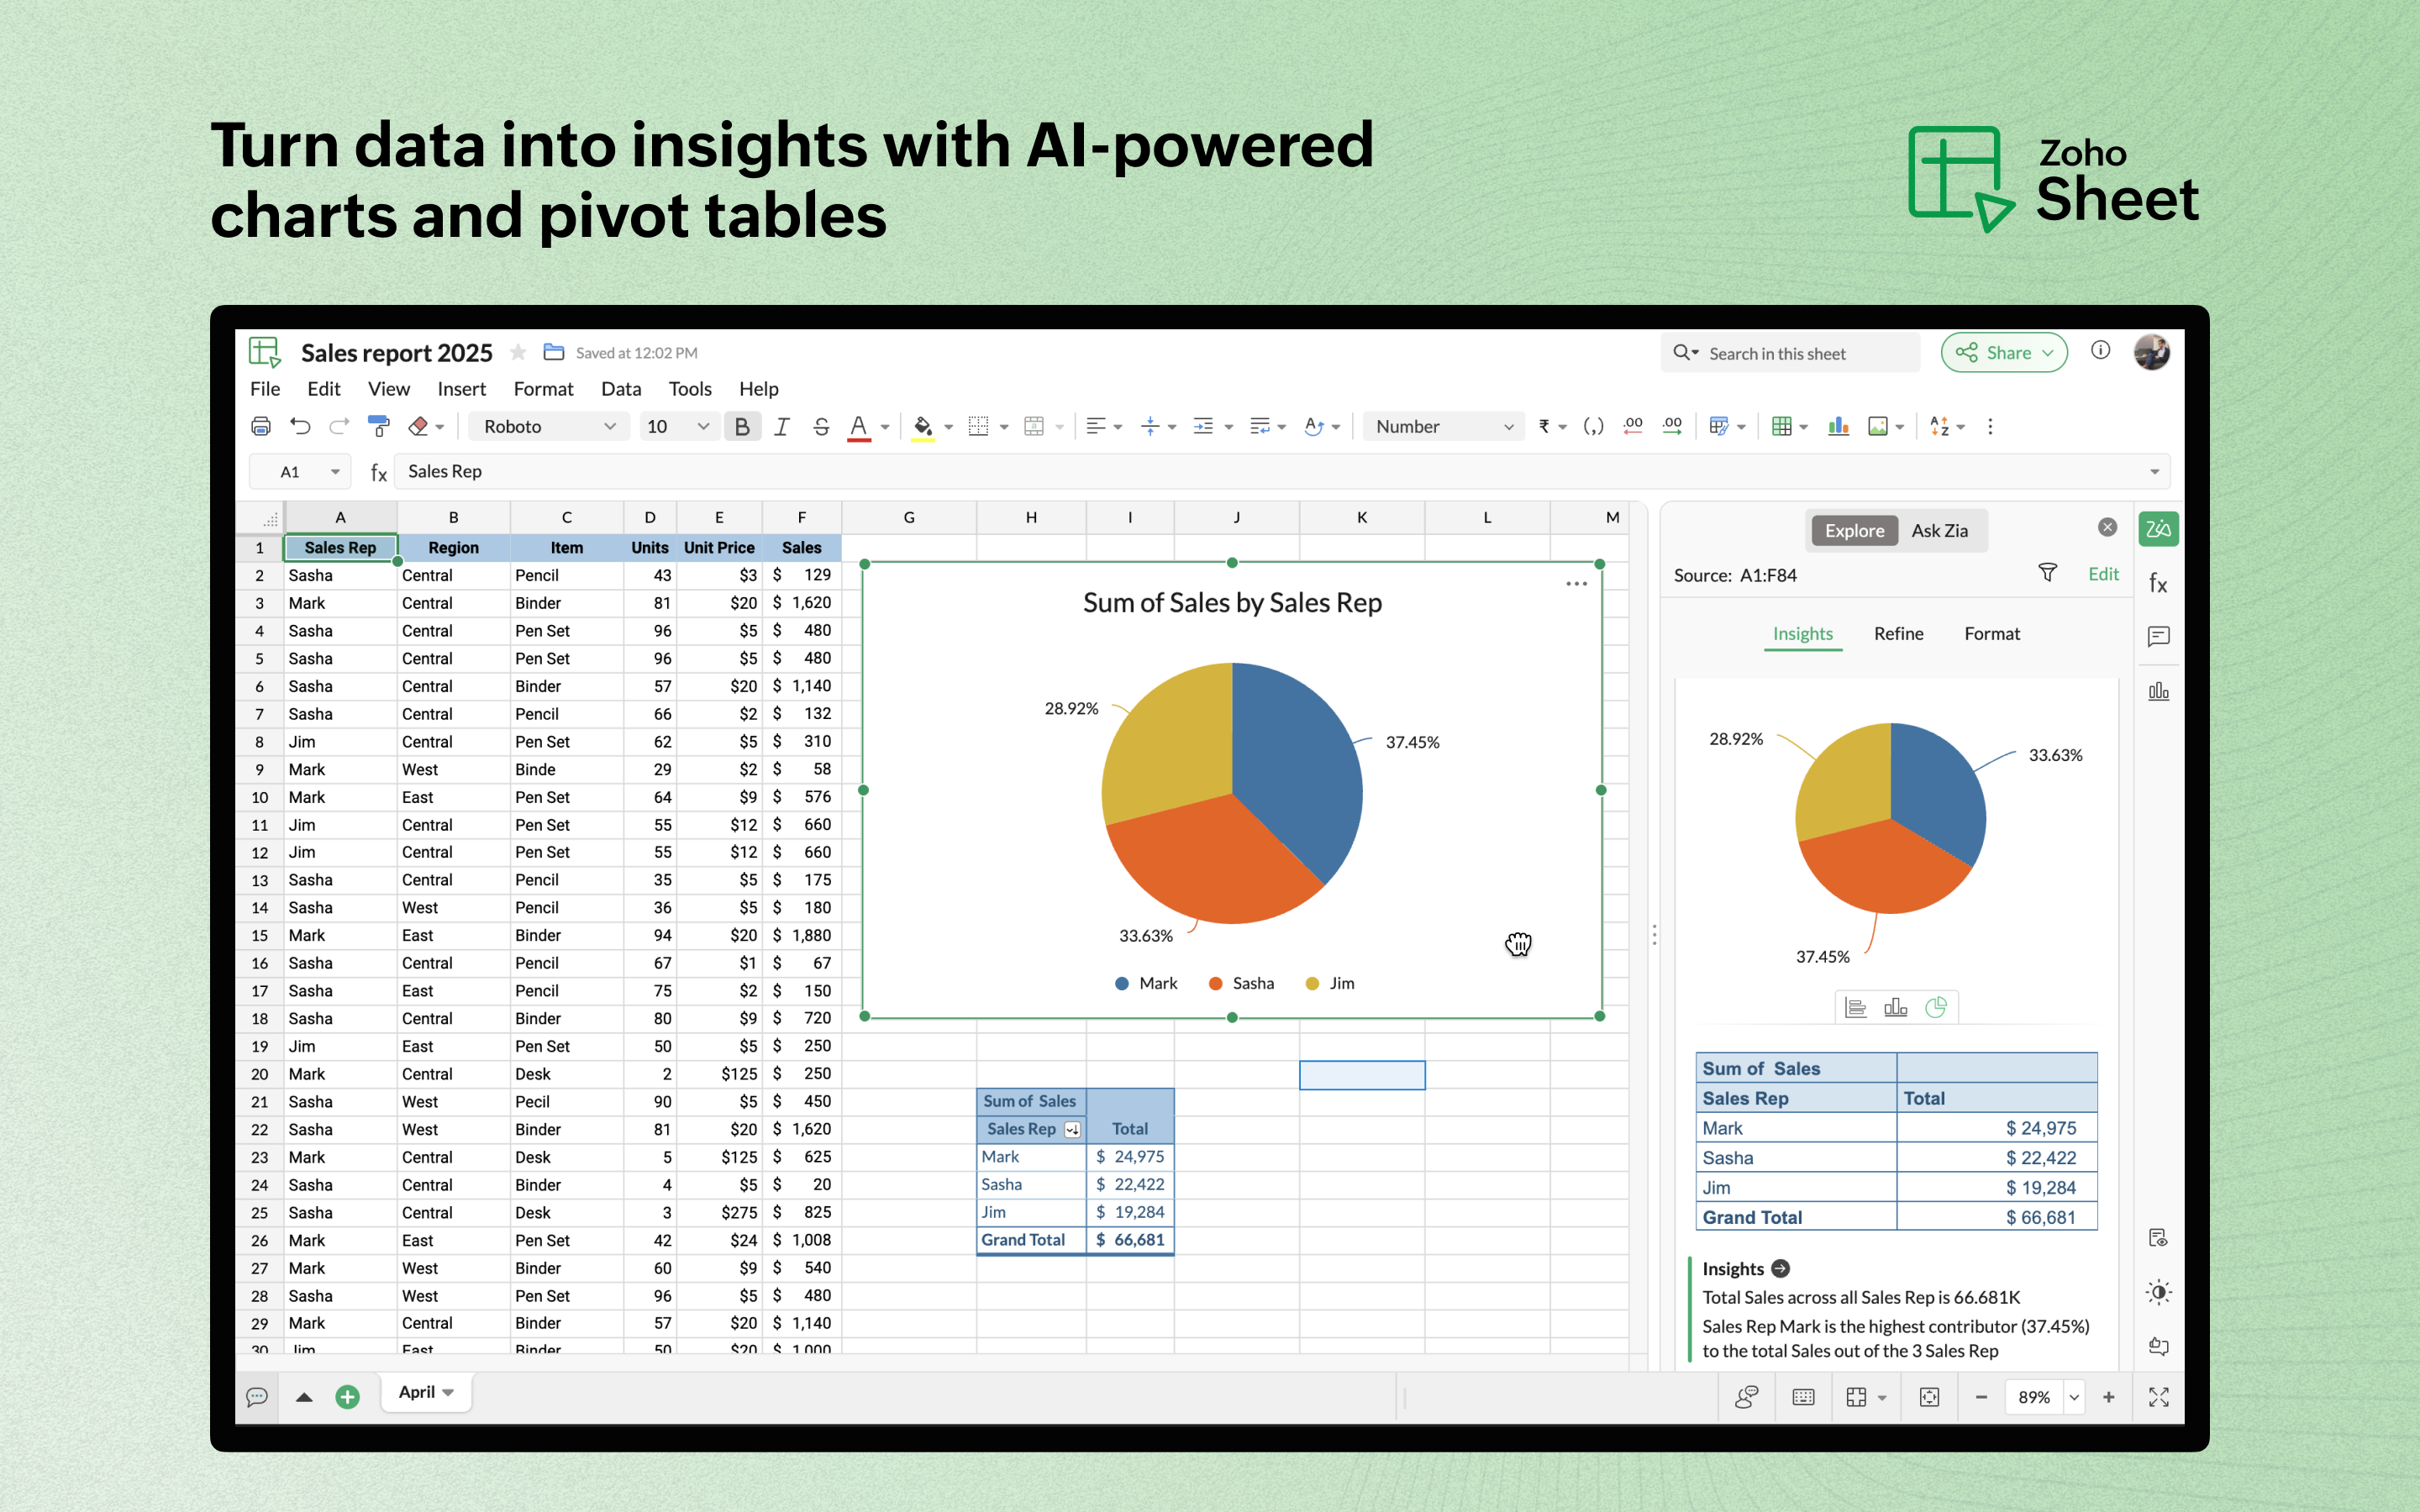Open the Data menu
This screenshot has width=2420, height=1512.
(x=621, y=389)
